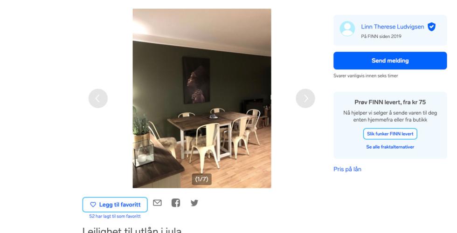Screen dimensions: 457x233
Task: Share the listing via email icon
Action: [158, 203]
